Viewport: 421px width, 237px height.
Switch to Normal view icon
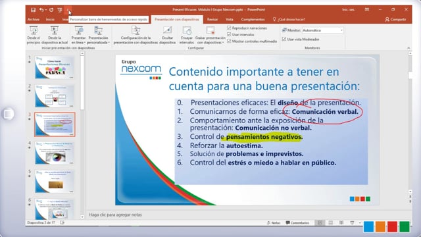[320, 223]
